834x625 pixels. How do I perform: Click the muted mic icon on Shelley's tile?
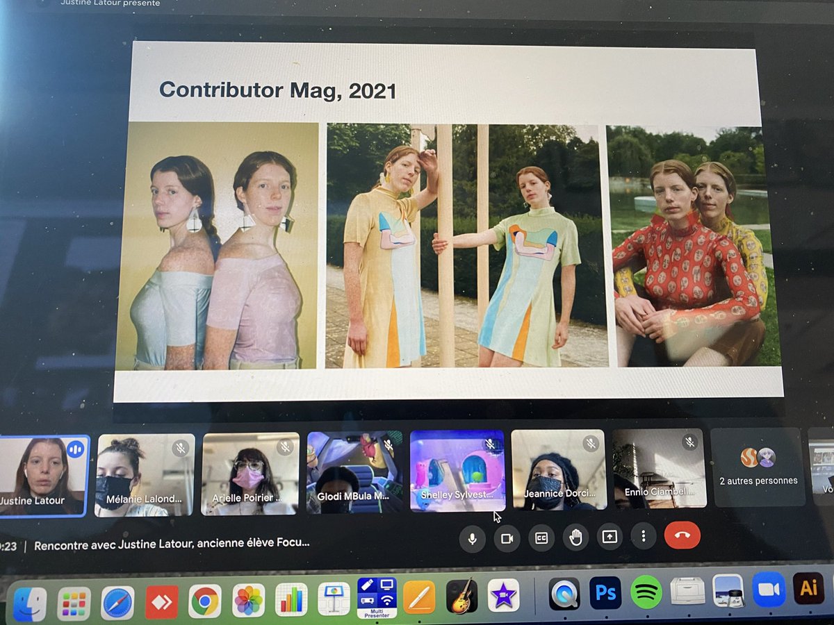(x=491, y=444)
